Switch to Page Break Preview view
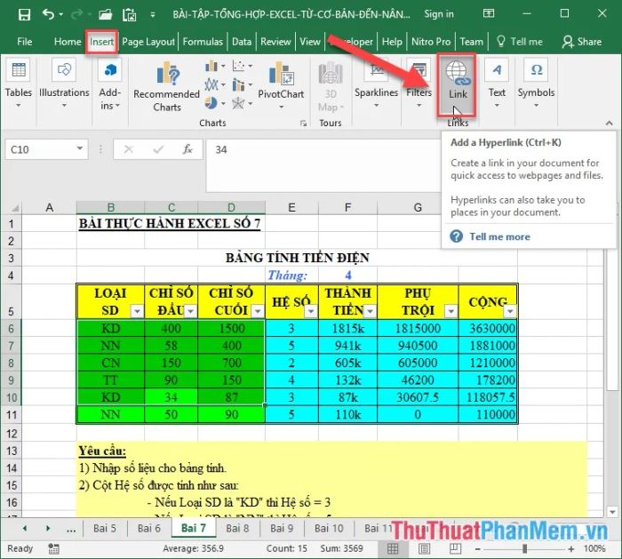This screenshot has width=622, height=559. (455, 548)
